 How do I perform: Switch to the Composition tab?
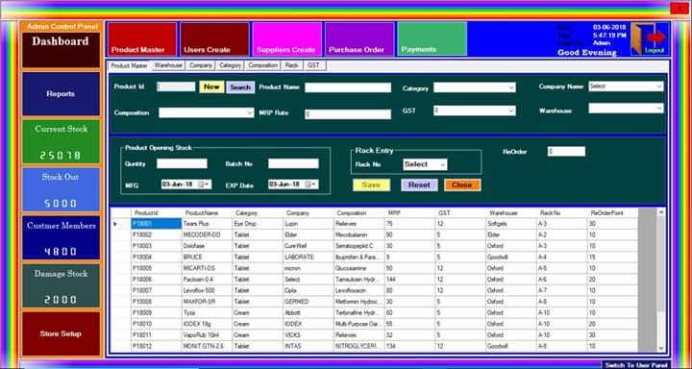[x=262, y=65]
